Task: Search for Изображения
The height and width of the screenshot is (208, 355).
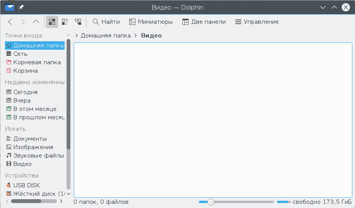Action: (35, 147)
